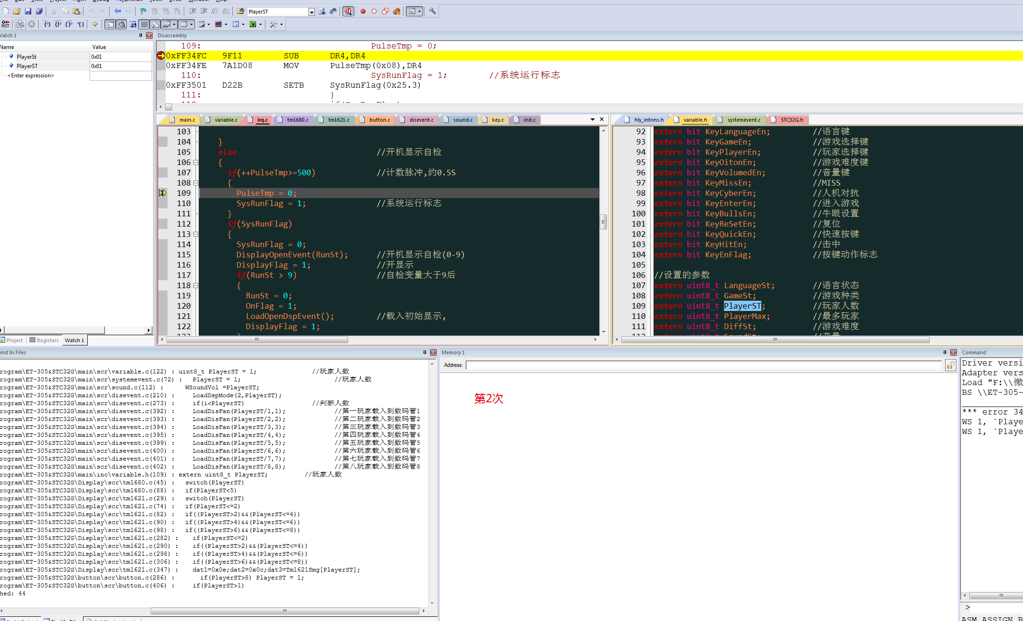Collapse the code fold at line 106
The height and width of the screenshot is (621, 1023).
click(x=196, y=162)
